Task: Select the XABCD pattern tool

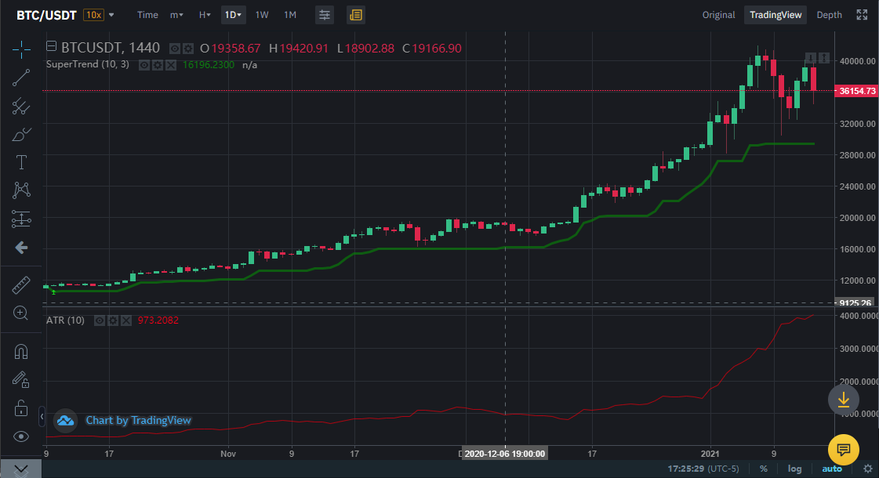Action: click(x=21, y=190)
